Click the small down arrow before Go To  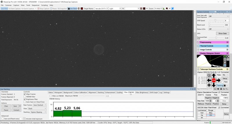[x=221, y=89]
